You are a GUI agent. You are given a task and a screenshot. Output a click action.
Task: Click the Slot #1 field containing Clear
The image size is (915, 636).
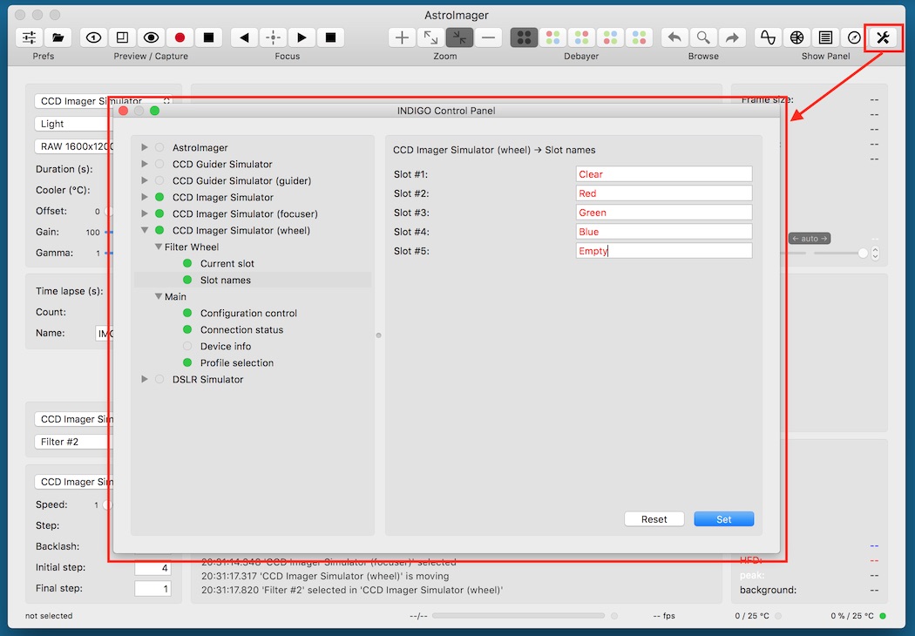point(664,174)
